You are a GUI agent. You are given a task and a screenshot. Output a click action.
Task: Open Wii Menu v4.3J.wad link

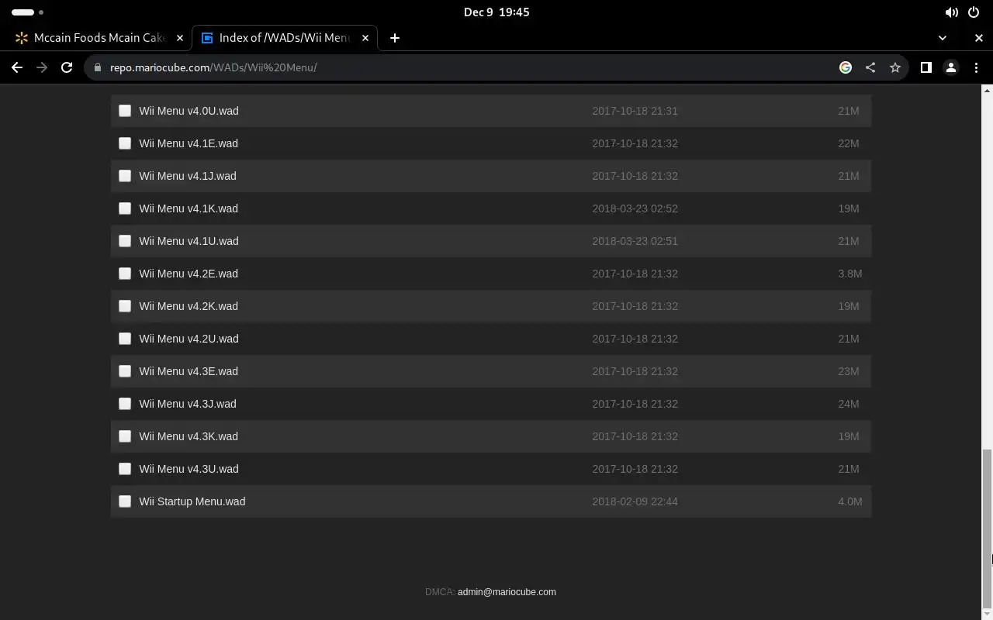tap(188, 404)
